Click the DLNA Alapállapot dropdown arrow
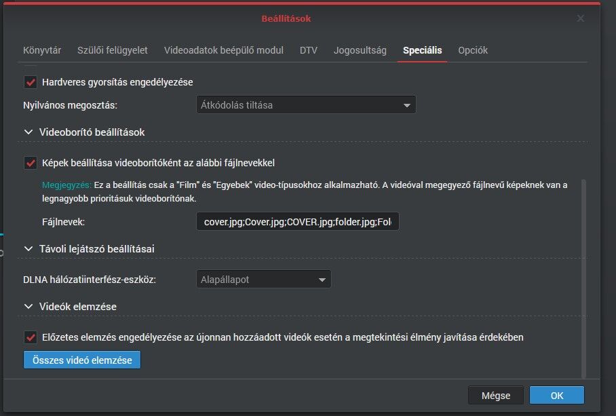 click(x=322, y=280)
